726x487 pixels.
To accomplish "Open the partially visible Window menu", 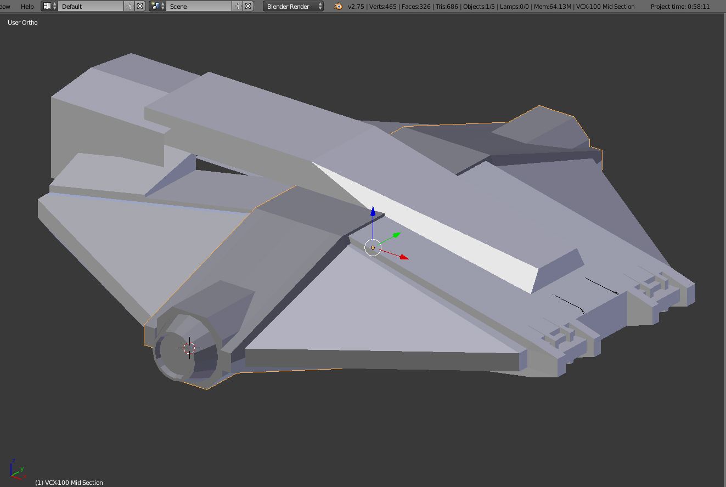I will coord(5,7).
